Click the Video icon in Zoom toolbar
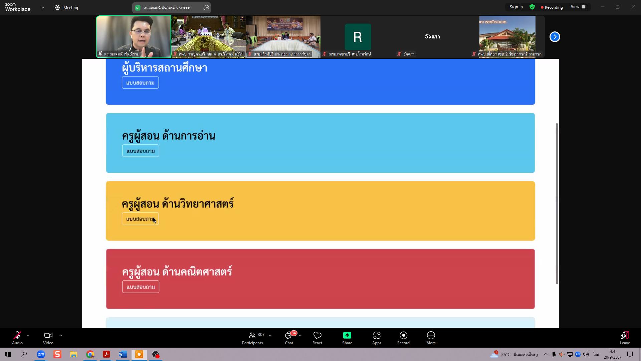The image size is (641, 361). (x=47, y=336)
